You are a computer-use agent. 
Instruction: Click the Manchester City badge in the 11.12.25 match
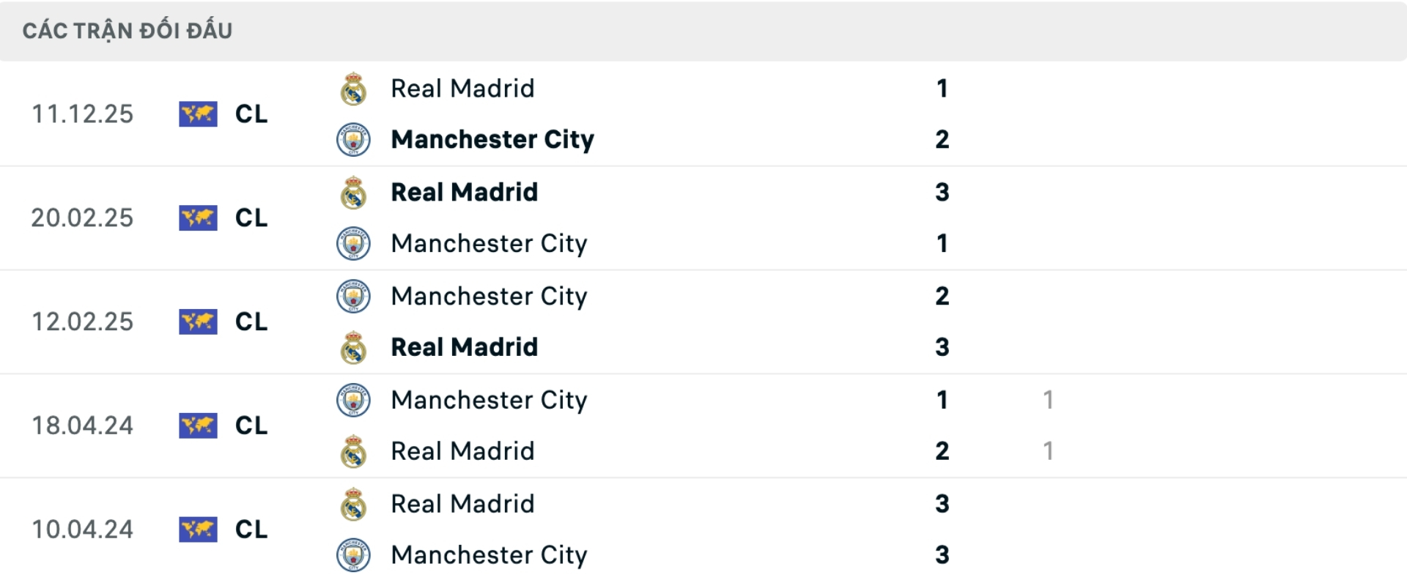(x=352, y=139)
